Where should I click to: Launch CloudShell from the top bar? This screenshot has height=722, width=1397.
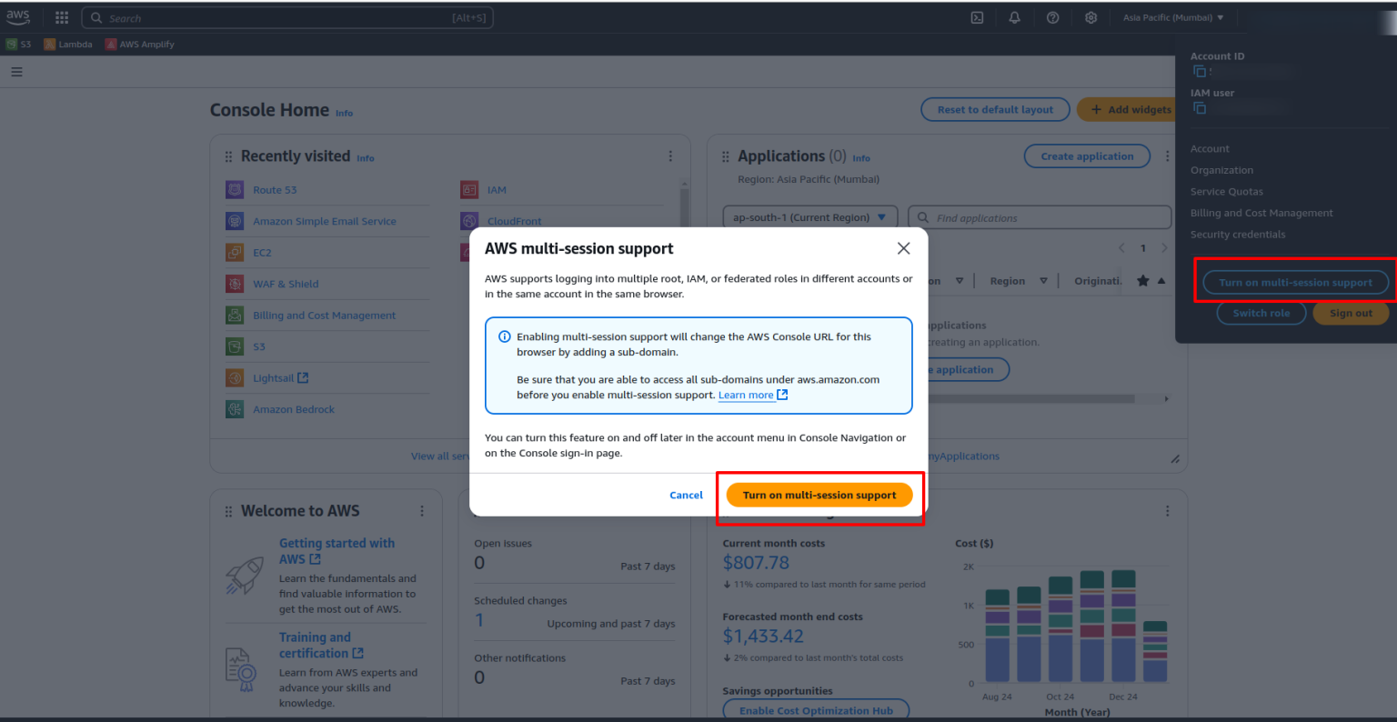point(977,17)
